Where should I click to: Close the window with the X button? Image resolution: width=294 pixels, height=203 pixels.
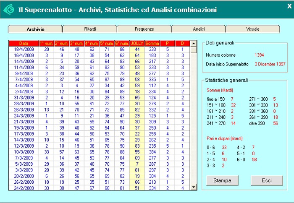pos(289,6)
